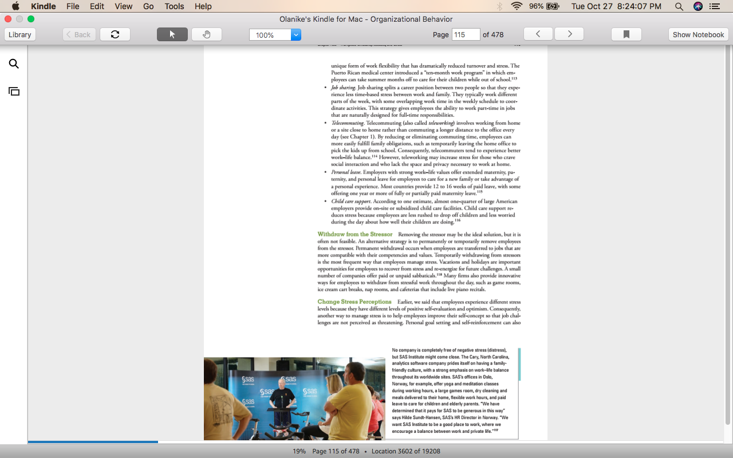Click the italic "Telecommuting" term
The width and height of the screenshot is (733, 458).
pyautogui.click(x=347, y=123)
